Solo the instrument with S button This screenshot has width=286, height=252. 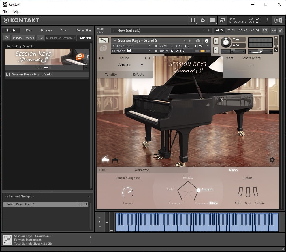[x=216, y=41]
